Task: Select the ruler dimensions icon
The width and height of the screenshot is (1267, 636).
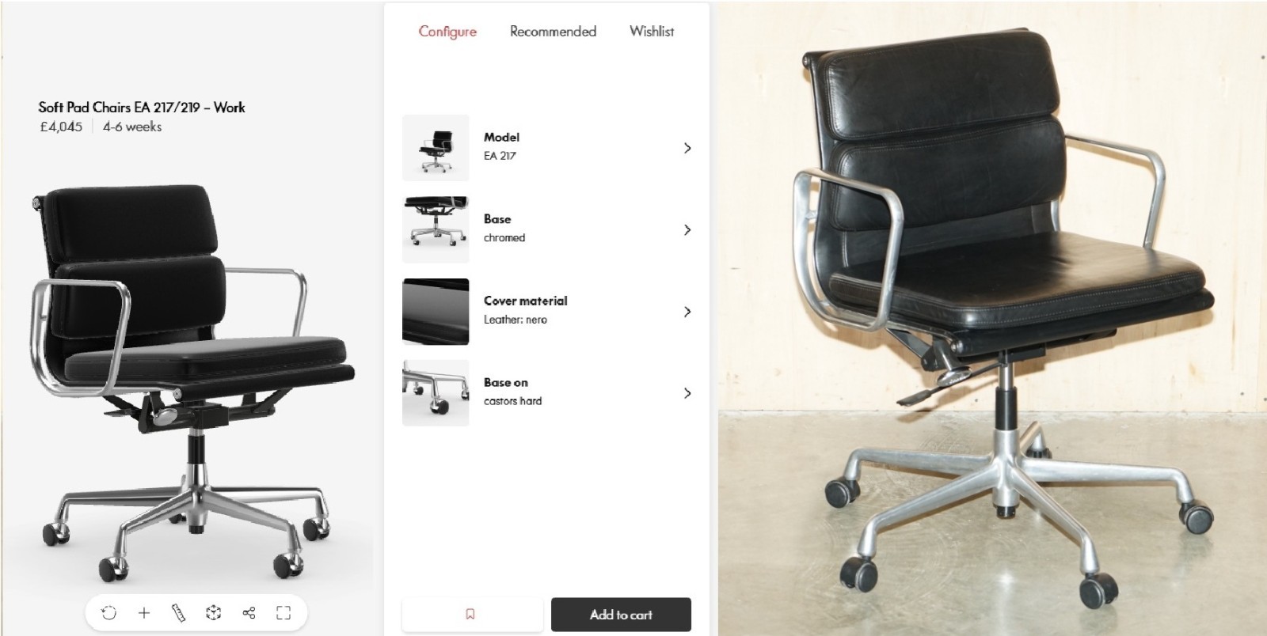Action: (x=179, y=613)
